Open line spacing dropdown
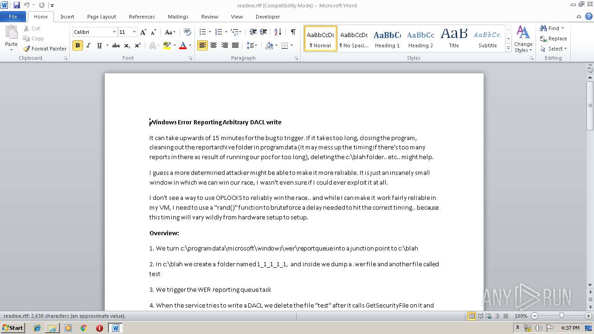The height and width of the screenshot is (334, 594). [252, 45]
